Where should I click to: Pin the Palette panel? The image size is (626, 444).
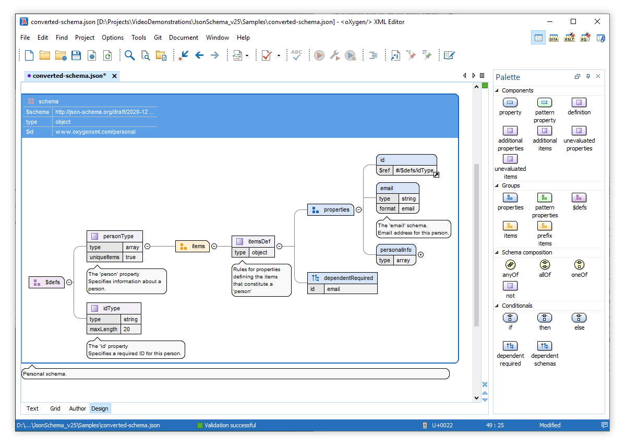point(588,77)
